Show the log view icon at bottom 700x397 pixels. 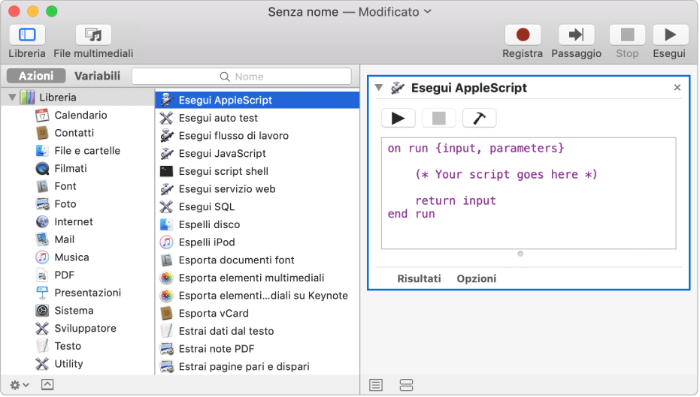coord(376,384)
